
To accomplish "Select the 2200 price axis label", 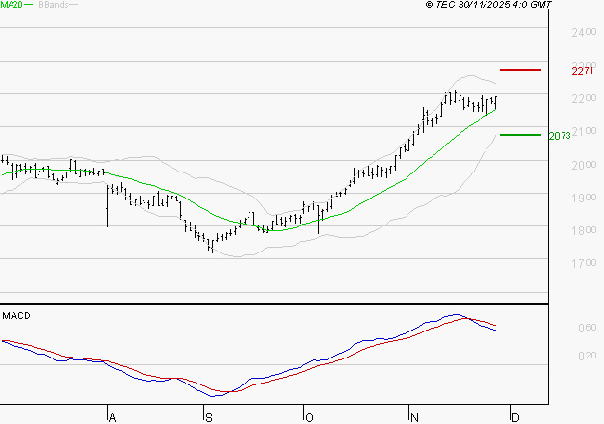I will point(584,99).
